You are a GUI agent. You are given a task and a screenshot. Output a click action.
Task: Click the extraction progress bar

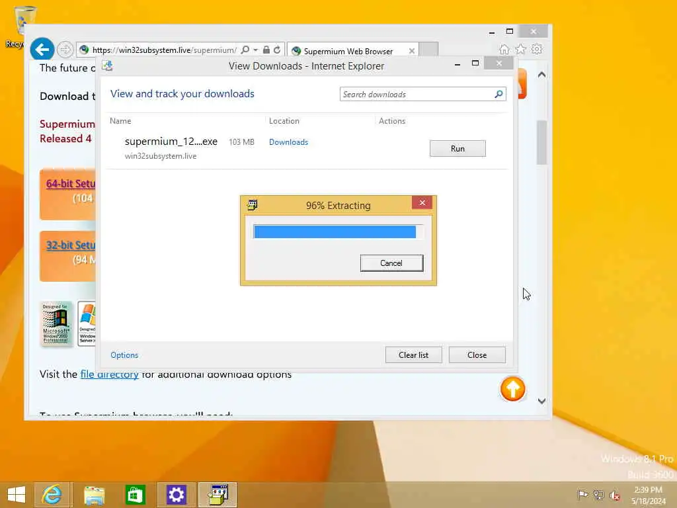tap(338, 232)
